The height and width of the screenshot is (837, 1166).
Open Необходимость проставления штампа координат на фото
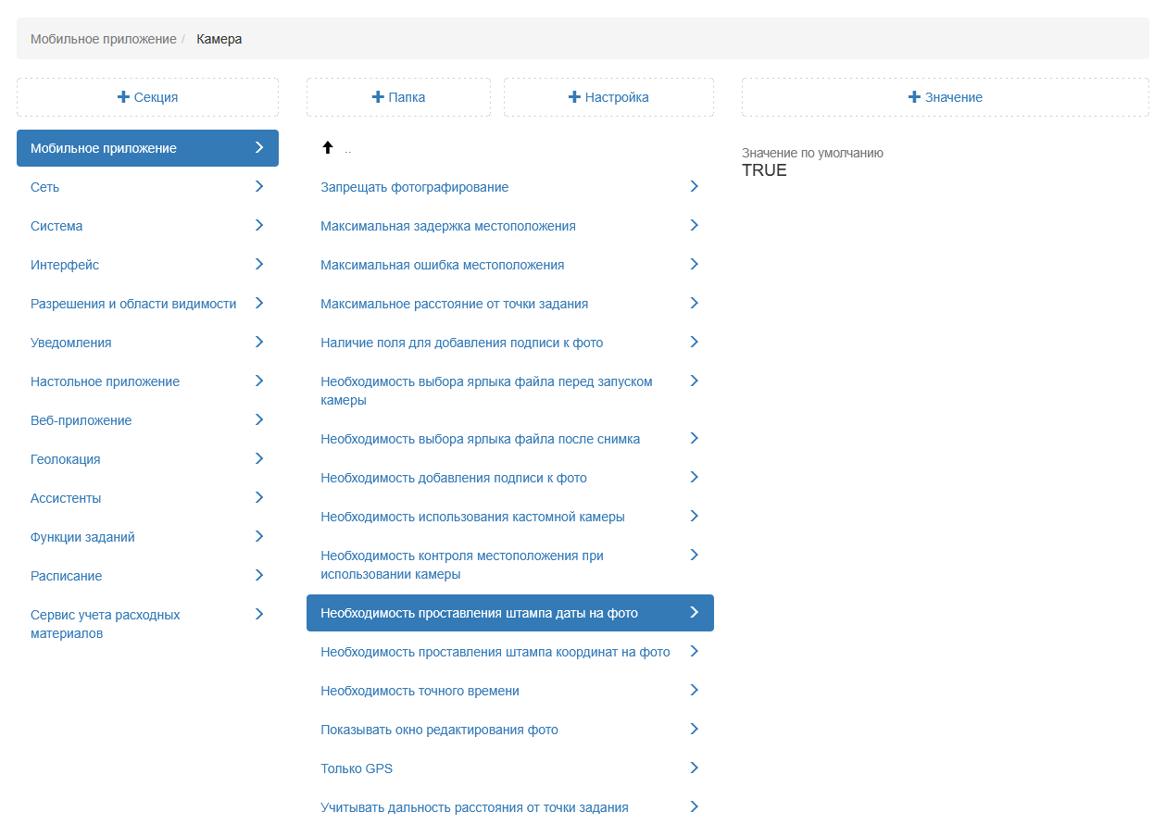495,652
